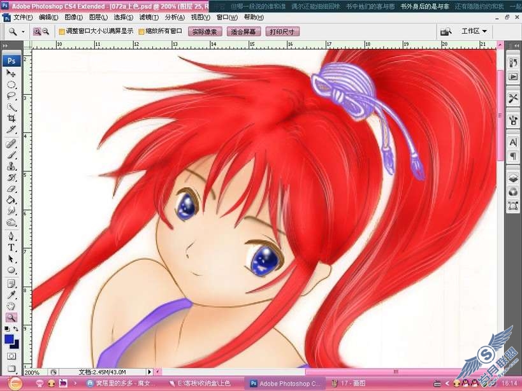Viewport: 522px width, 391px height.
Task: Select the Move tool
Action: click(11, 73)
